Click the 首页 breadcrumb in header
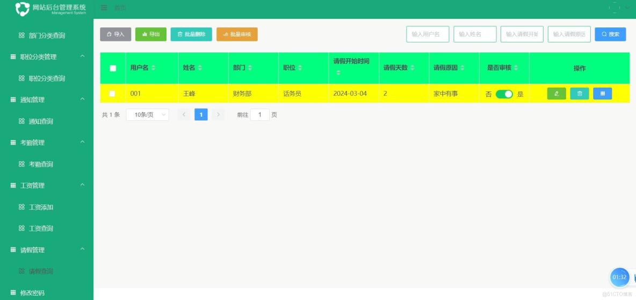This screenshot has width=636, height=300. (x=120, y=8)
